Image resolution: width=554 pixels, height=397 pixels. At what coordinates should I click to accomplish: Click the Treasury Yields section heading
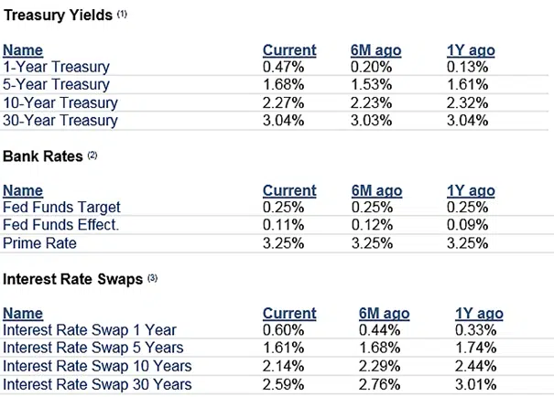click(59, 15)
